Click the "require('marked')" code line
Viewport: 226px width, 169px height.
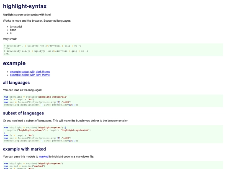coord(25,166)
